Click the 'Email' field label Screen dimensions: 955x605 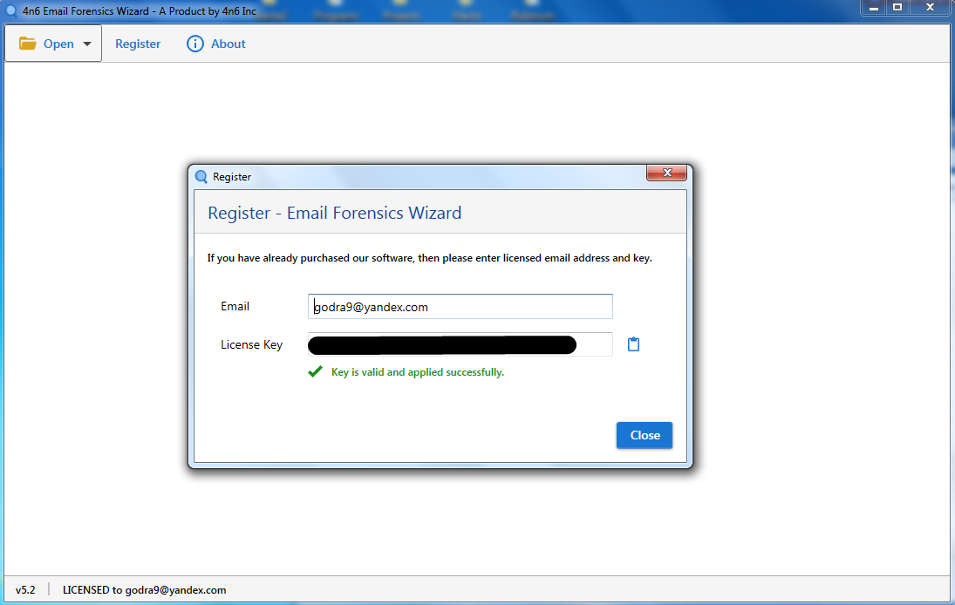coord(235,306)
